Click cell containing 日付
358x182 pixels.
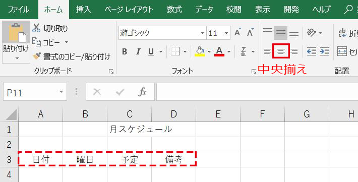[x=40, y=159]
